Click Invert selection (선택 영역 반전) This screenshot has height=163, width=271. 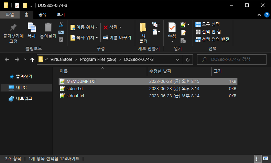[x=212, y=40]
